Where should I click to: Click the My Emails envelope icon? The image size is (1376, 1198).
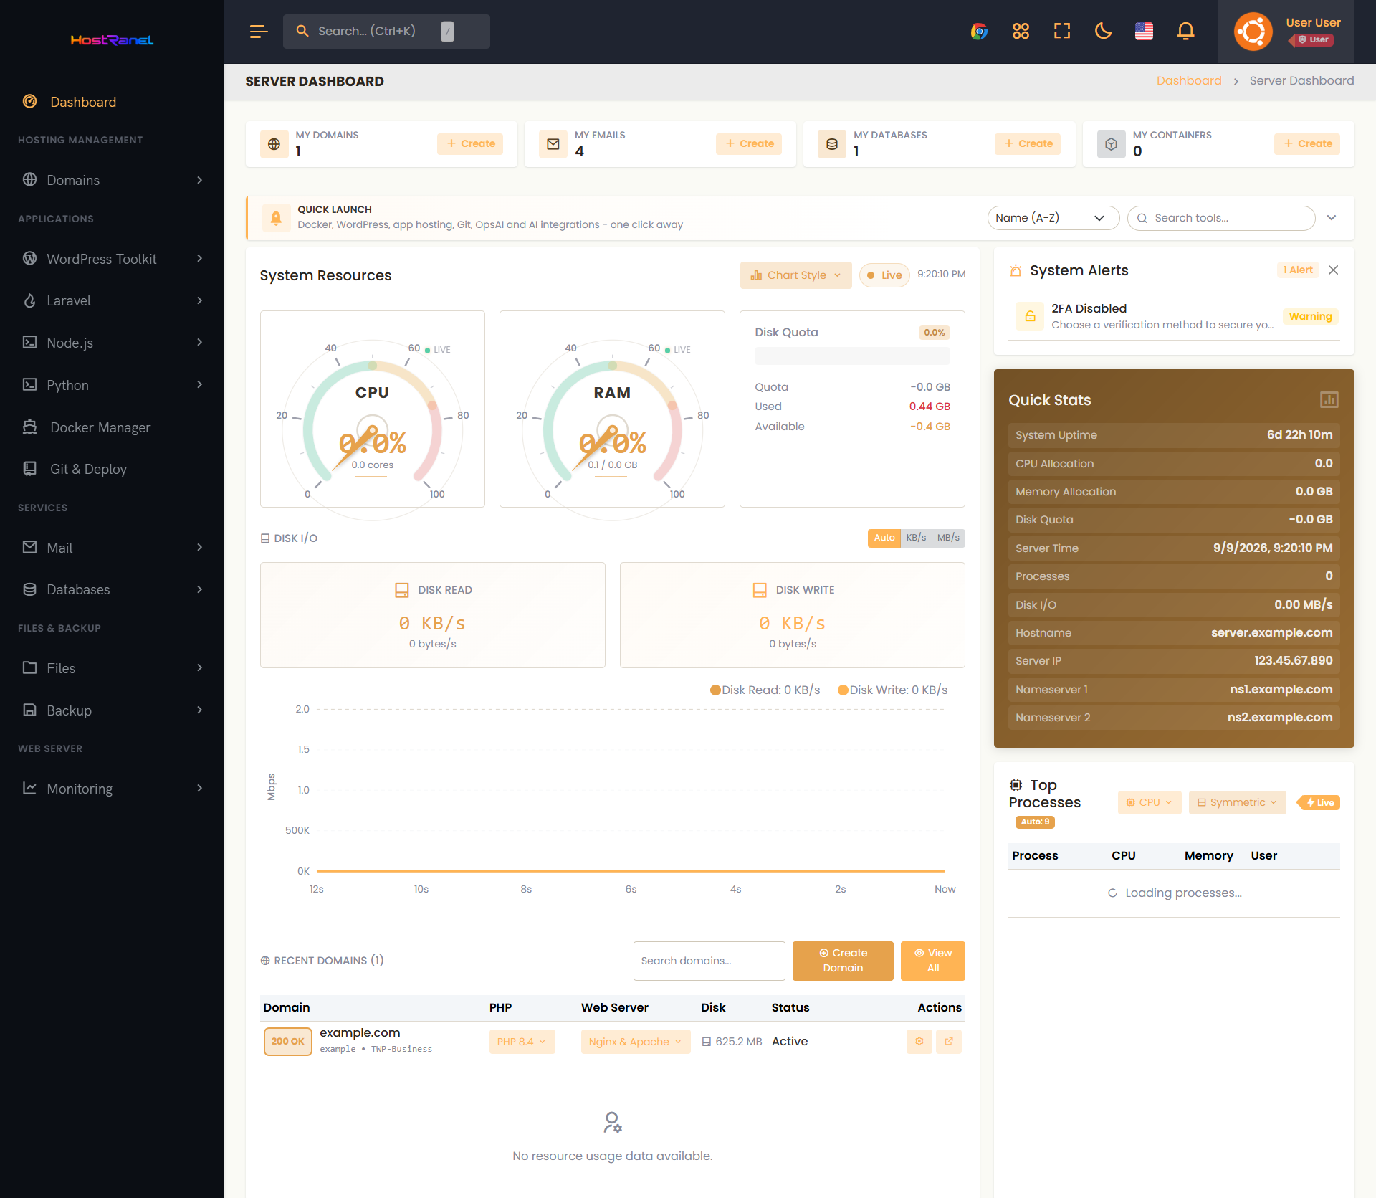click(553, 144)
